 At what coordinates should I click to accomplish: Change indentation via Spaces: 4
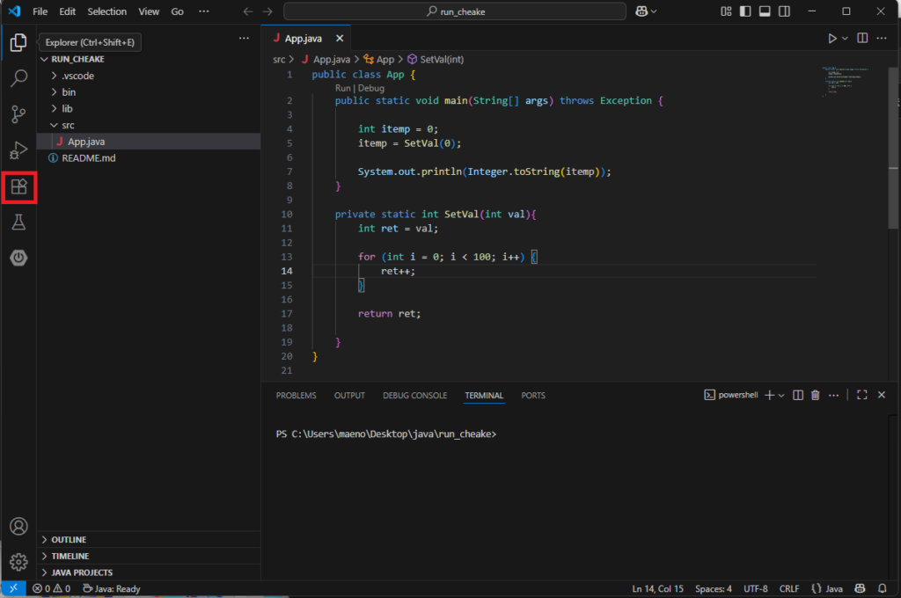[x=713, y=589]
